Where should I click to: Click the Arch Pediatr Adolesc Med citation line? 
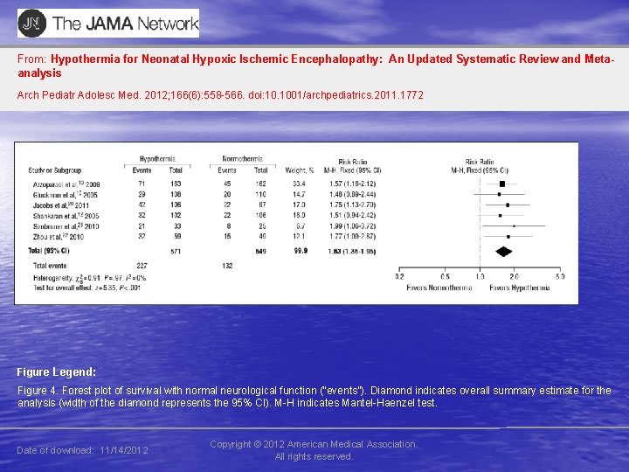pyautogui.click(x=220, y=95)
